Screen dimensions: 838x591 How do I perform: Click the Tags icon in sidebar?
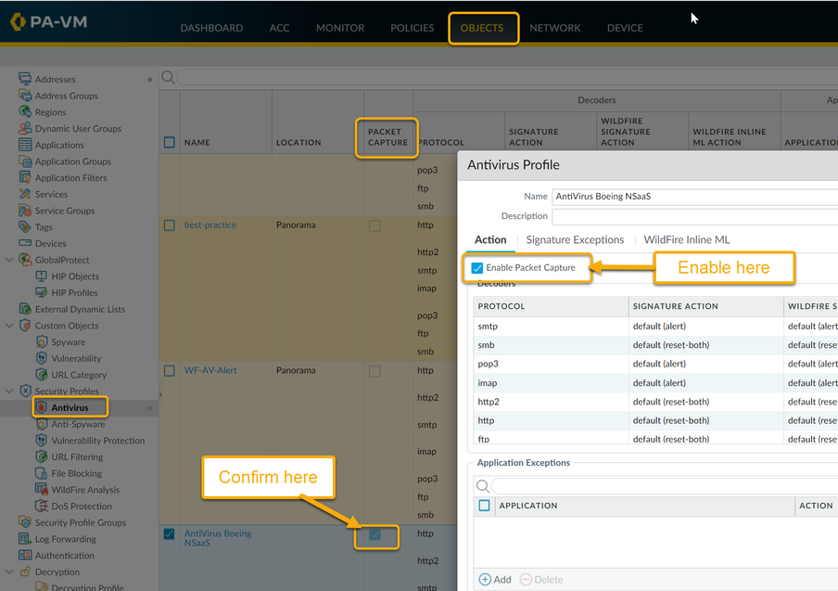(25, 227)
